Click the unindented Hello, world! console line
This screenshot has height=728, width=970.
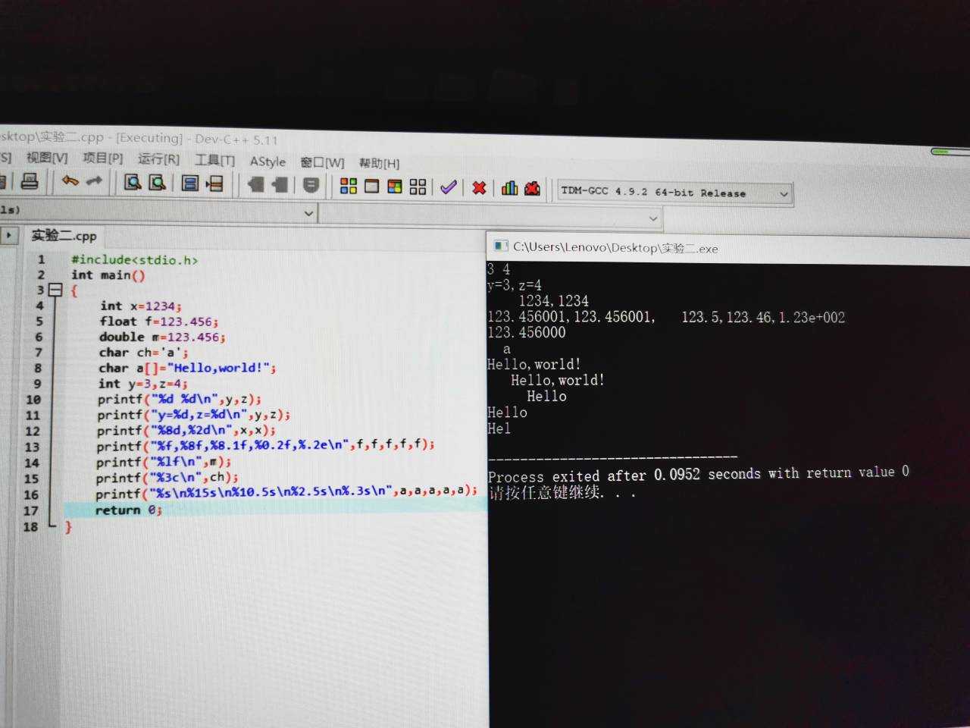tap(534, 364)
